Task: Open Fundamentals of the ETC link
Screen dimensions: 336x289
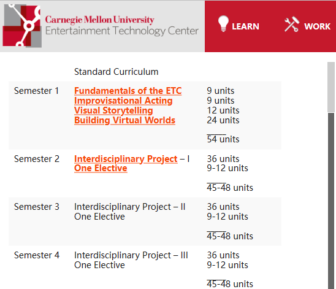Action: (128, 91)
